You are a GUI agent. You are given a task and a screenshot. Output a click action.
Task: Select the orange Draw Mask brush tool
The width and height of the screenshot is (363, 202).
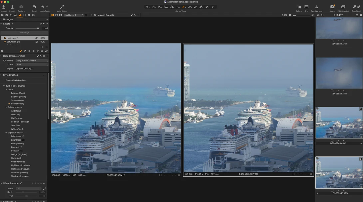coord(184,7)
